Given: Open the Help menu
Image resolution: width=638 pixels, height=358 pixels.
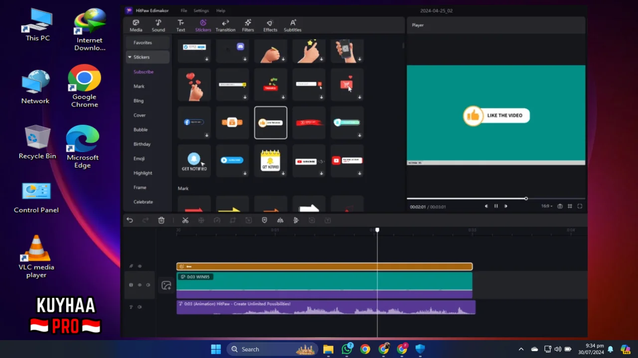Looking at the screenshot, I should pos(220,10).
